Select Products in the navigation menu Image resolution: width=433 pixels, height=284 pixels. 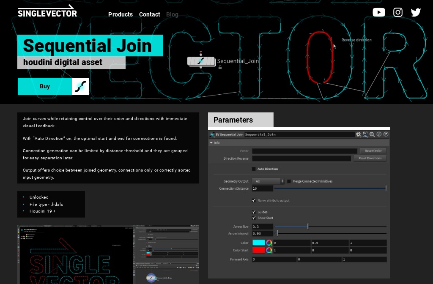point(120,14)
